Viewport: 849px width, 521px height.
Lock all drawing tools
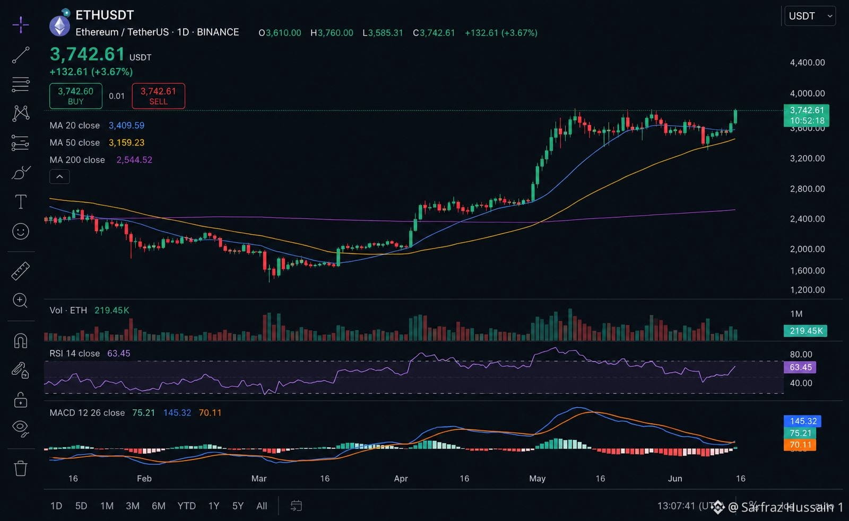pos(21,399)
